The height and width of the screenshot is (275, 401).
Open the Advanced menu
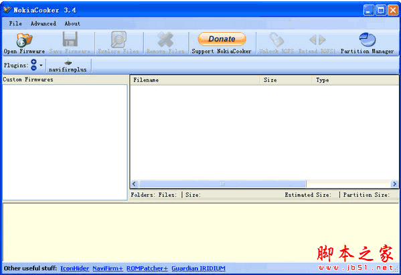pyautogui.click(x=44, y=23)
